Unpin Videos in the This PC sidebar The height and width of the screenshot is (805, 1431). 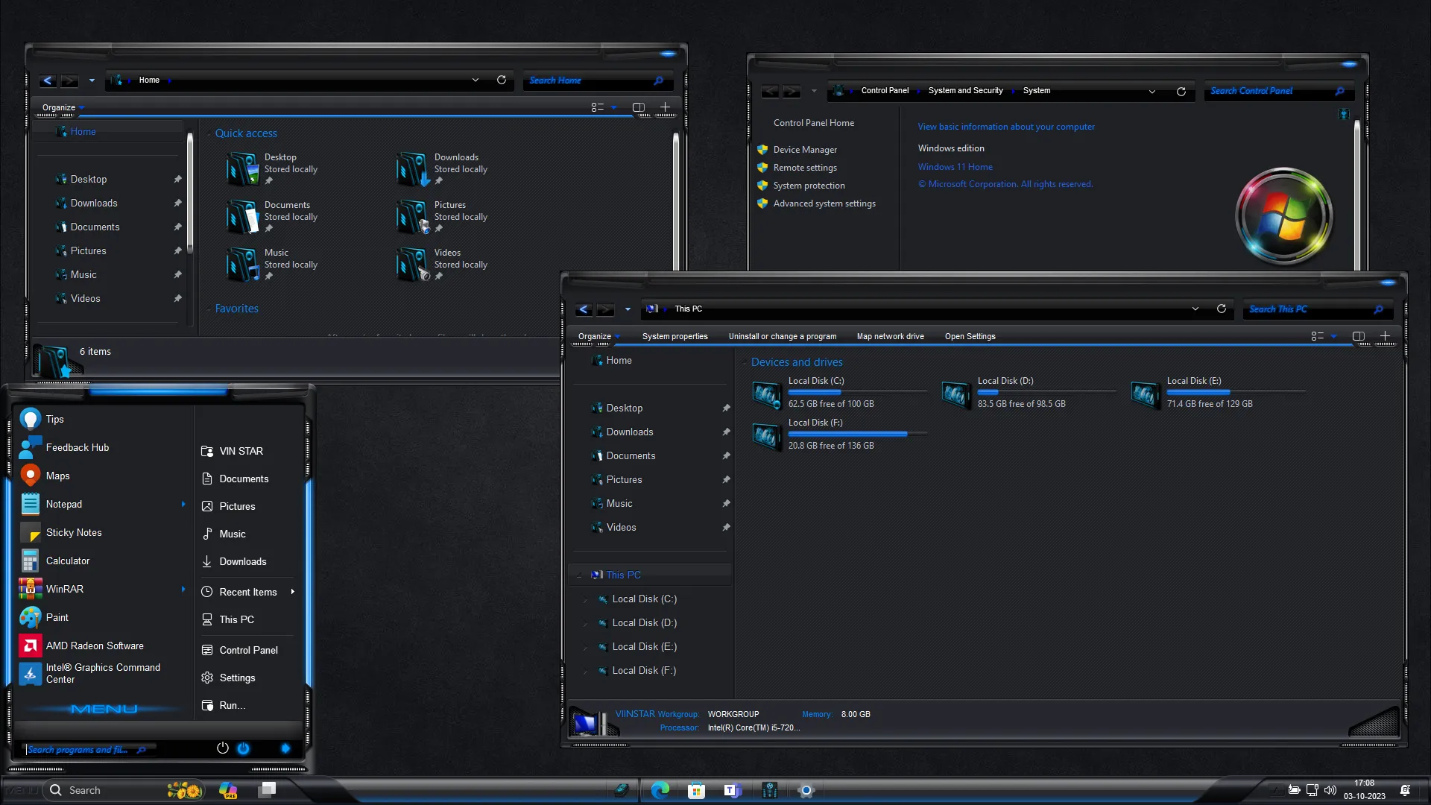726,527
